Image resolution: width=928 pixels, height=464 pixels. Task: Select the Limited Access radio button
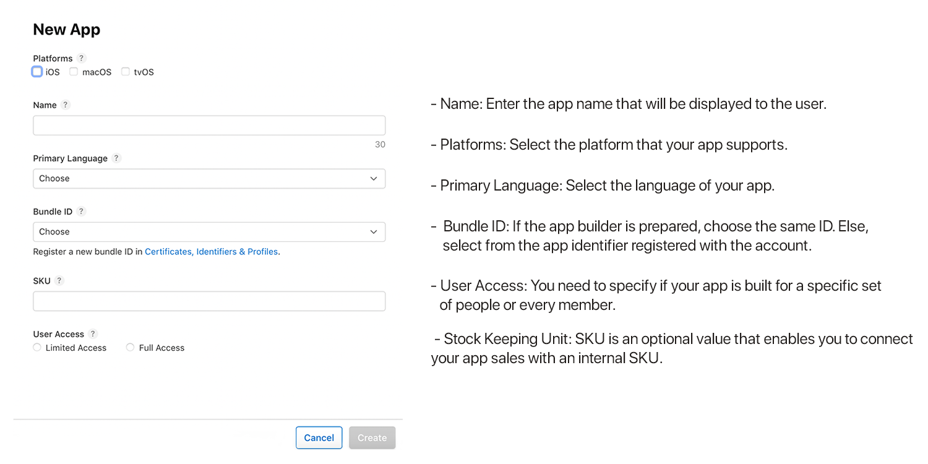click(37, 348)
